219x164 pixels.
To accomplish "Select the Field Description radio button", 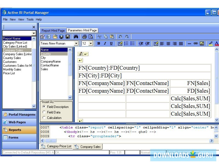I will 44,107.
